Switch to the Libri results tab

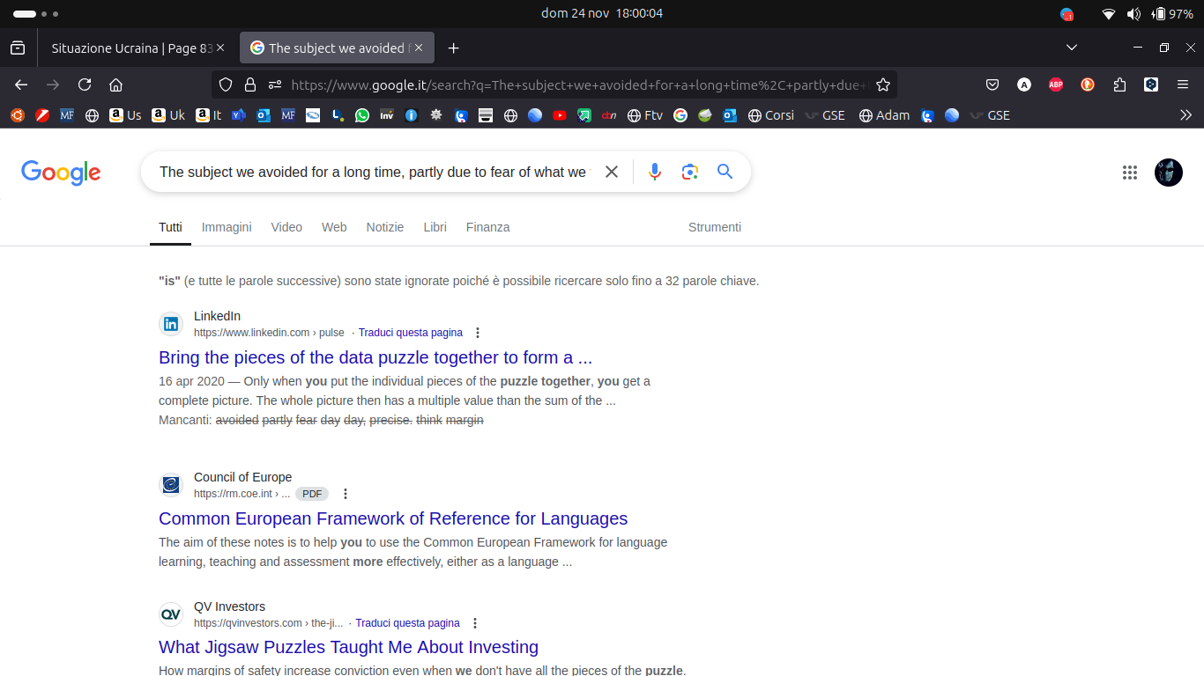click(x=435, y=227)
